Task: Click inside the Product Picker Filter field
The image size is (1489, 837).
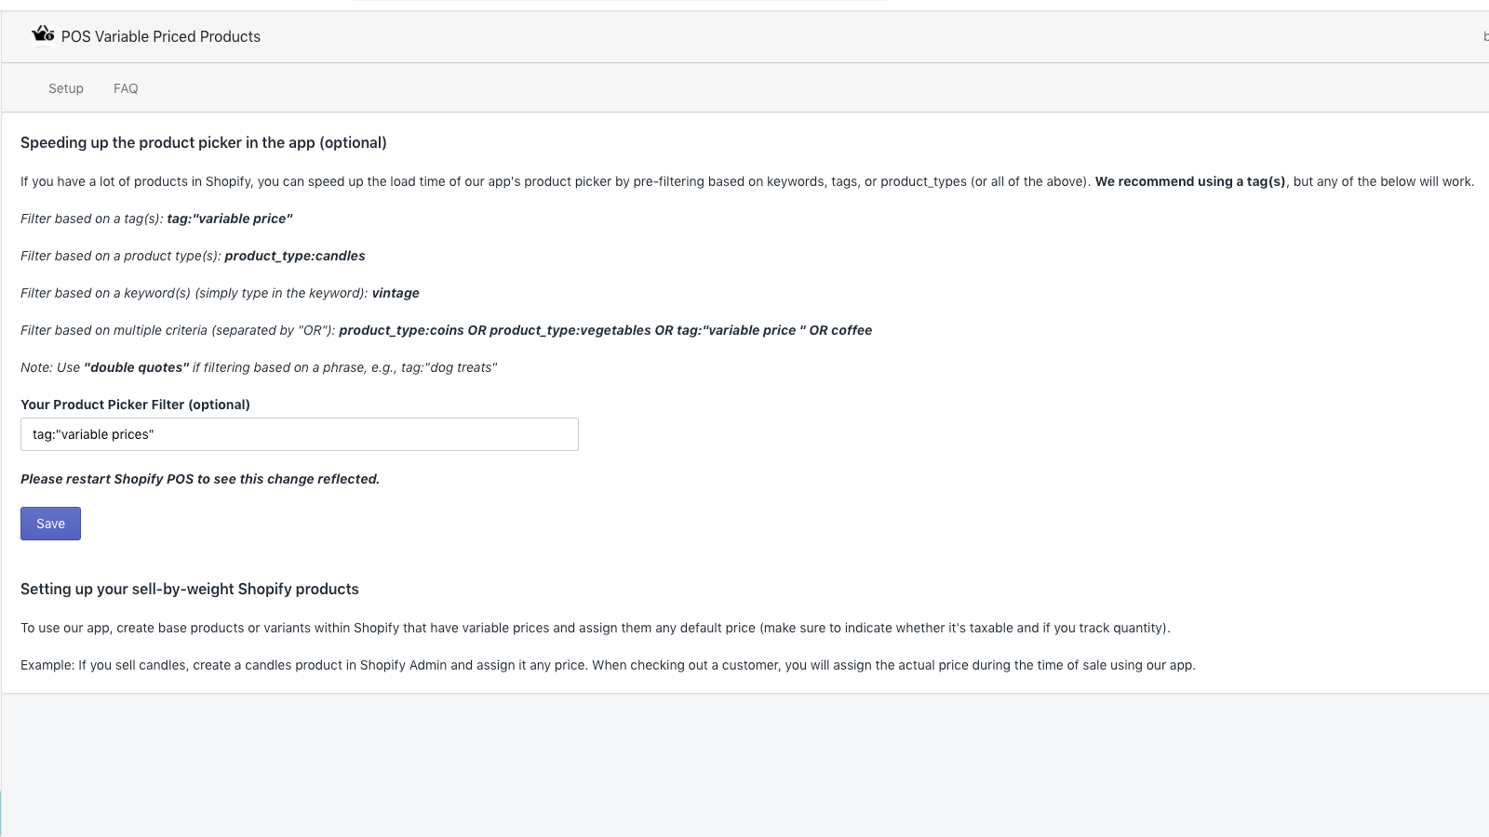Action: [x=298, y=433]
